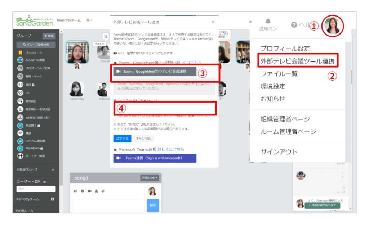The width and height of the screenshot is (369, 227).
Task: Close the 外部テレビ会議ツール連携 dialog
Action: (213, 22)
